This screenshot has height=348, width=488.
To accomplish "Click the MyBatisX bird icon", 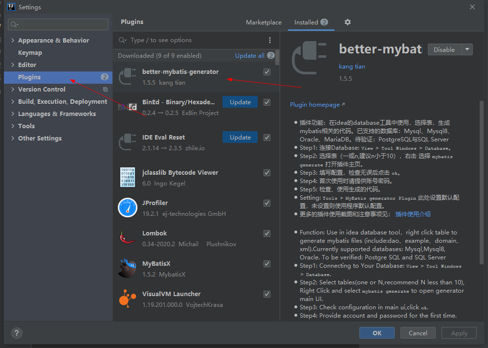I will coord(128,268).
